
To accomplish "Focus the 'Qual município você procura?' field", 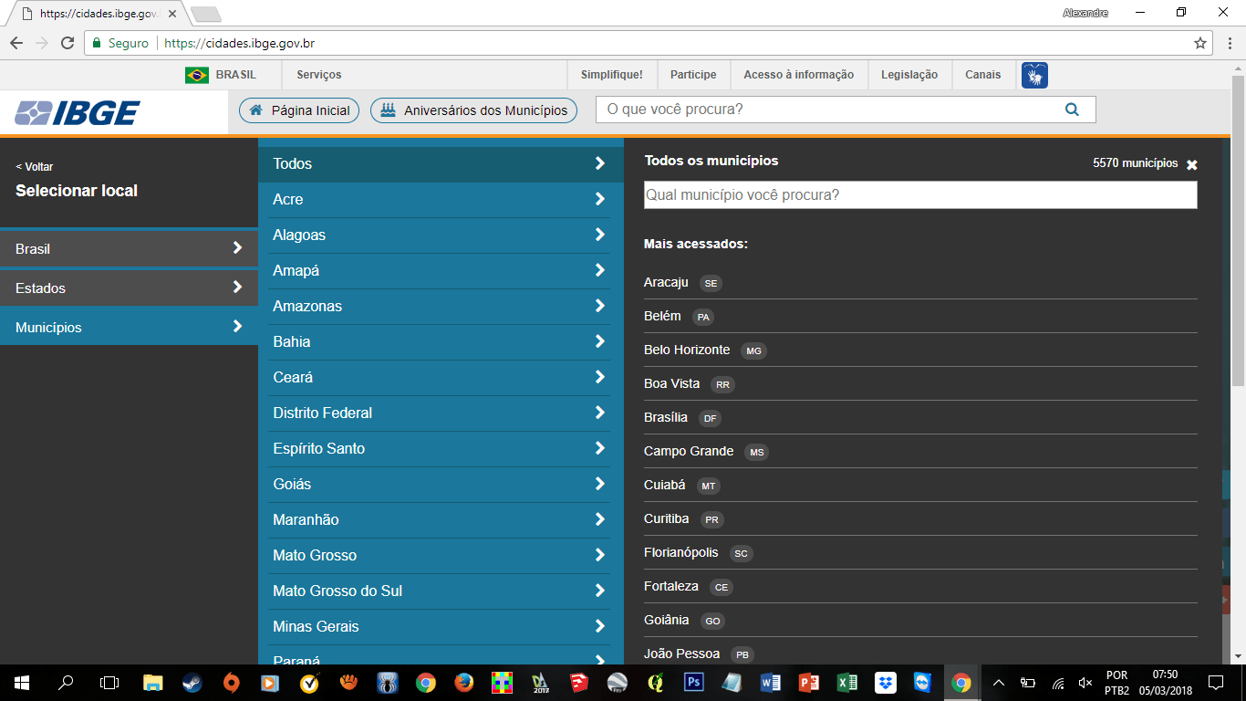I will click(x=919, y=195).
